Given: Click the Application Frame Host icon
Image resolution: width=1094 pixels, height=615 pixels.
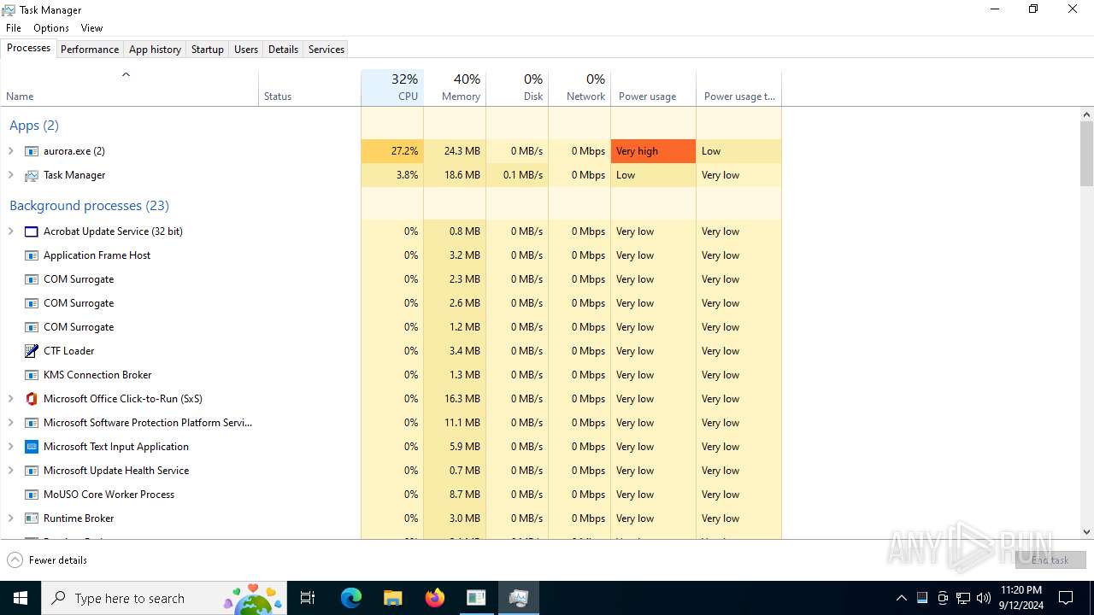Looking at the screenshot, I should 32,255.
